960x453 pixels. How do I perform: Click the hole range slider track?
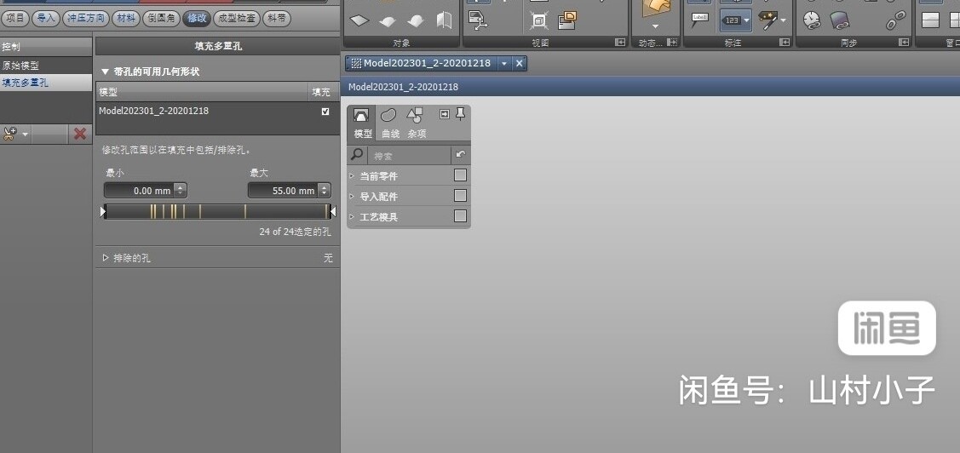(x=217, y=212)
